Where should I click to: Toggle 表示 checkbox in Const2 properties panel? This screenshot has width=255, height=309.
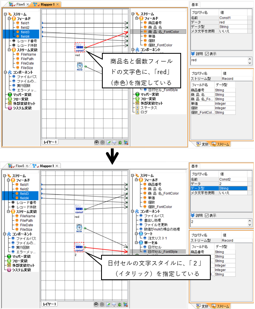(207, 215)
